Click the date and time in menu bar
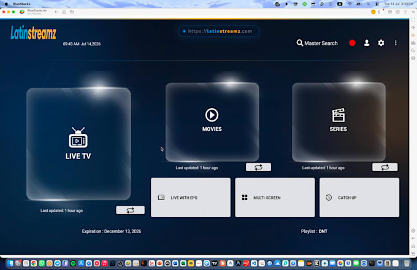The width and height of the screenshot is (417, 270). pyautogui.click(x=399, y=4)
